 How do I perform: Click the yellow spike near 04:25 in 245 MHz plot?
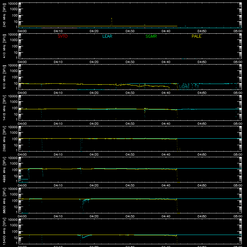pyautogui.click(x=111, y=22)
